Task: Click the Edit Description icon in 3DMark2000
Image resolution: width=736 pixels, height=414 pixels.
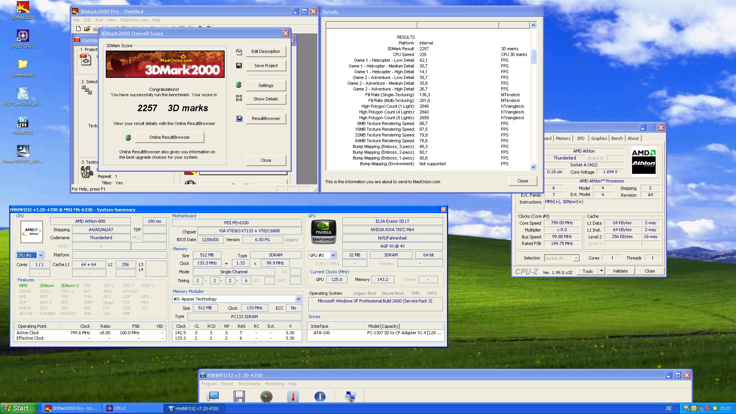Action: [x=238, y=51]
